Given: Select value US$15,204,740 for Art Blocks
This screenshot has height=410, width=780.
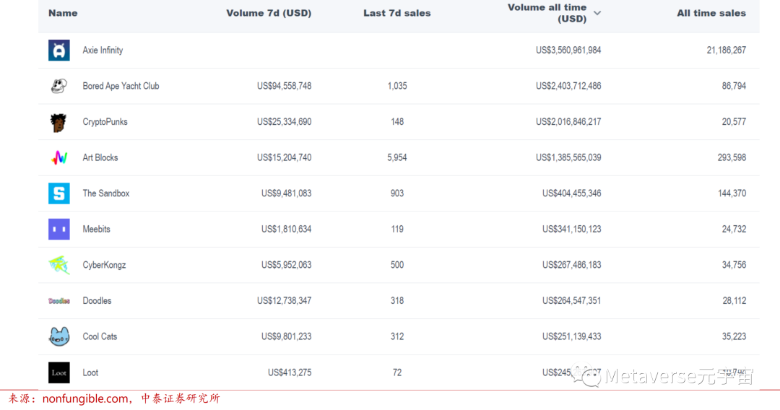Looking at the screenshot, I should (x=284, y=157).
